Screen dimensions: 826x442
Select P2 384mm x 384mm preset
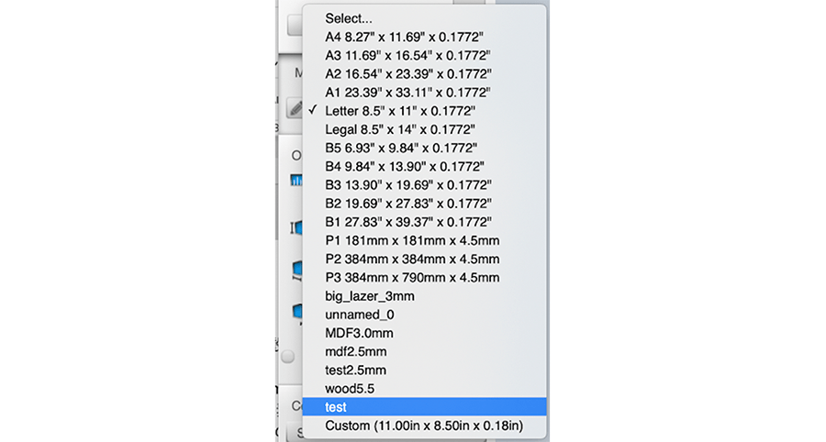tap(424, 259)
